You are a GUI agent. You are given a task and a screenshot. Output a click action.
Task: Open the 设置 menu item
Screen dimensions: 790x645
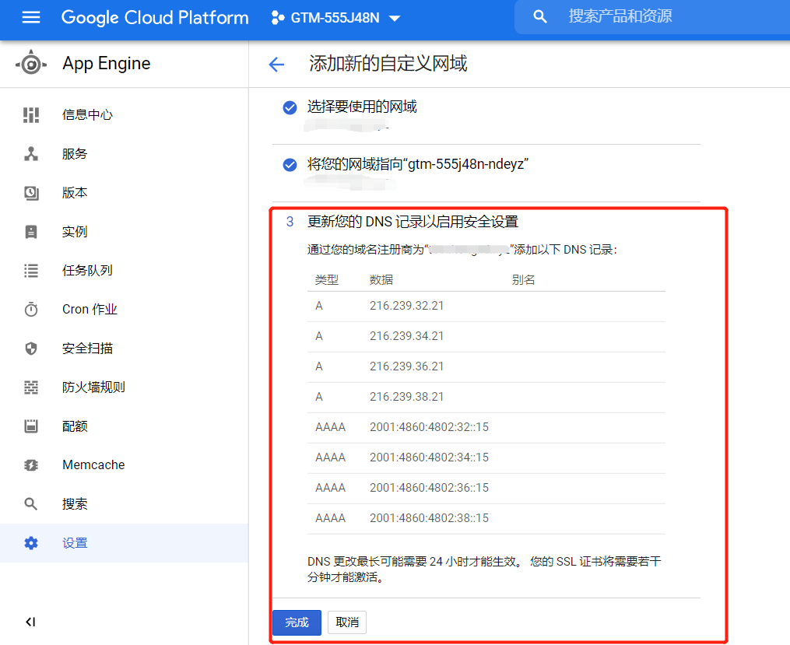point(124,543)
